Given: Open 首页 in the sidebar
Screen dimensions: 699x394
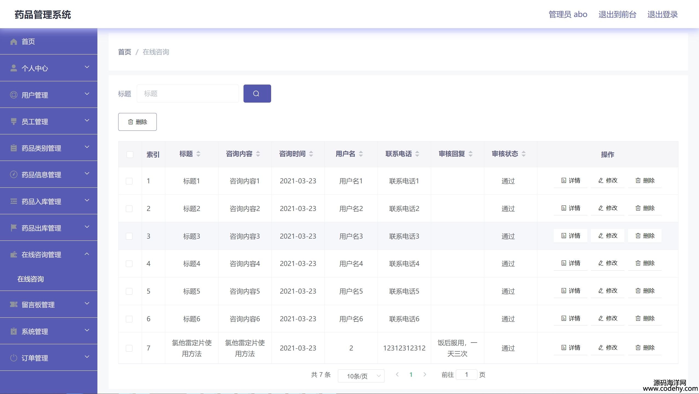Looking at the screenshot, I should coord(49,42).
